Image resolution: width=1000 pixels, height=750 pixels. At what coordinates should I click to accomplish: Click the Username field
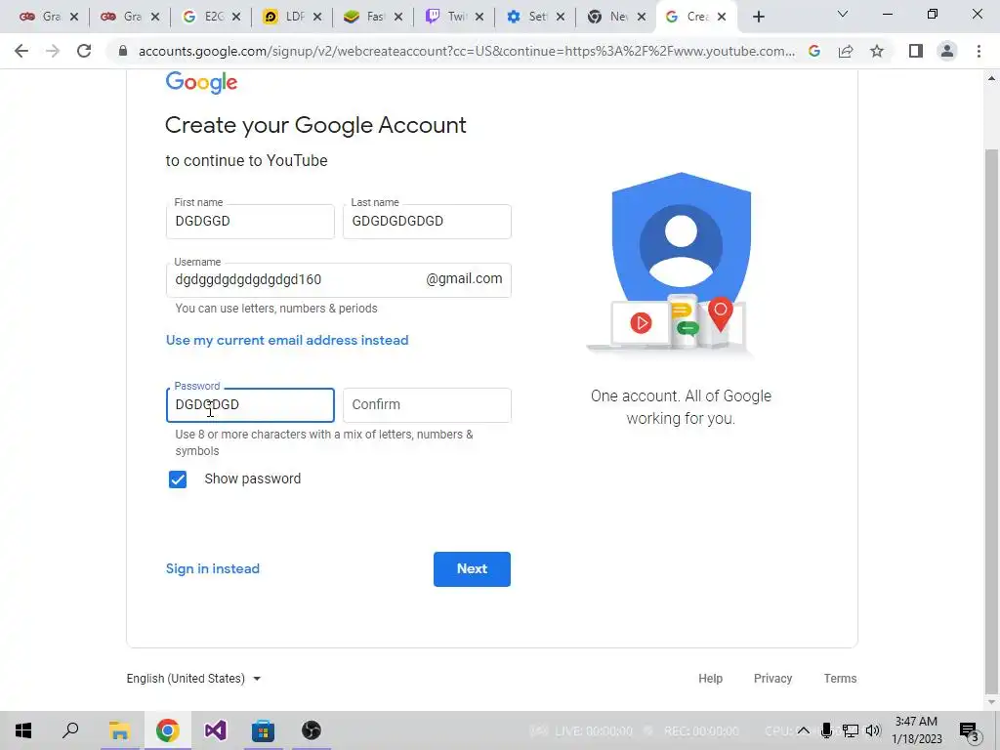tap(338, 280)
